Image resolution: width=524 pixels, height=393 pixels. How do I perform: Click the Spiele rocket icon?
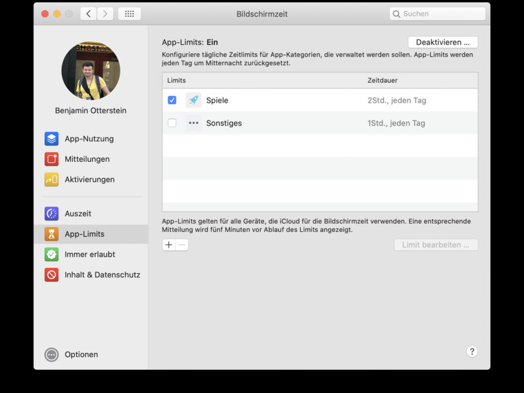pos(193,100)
